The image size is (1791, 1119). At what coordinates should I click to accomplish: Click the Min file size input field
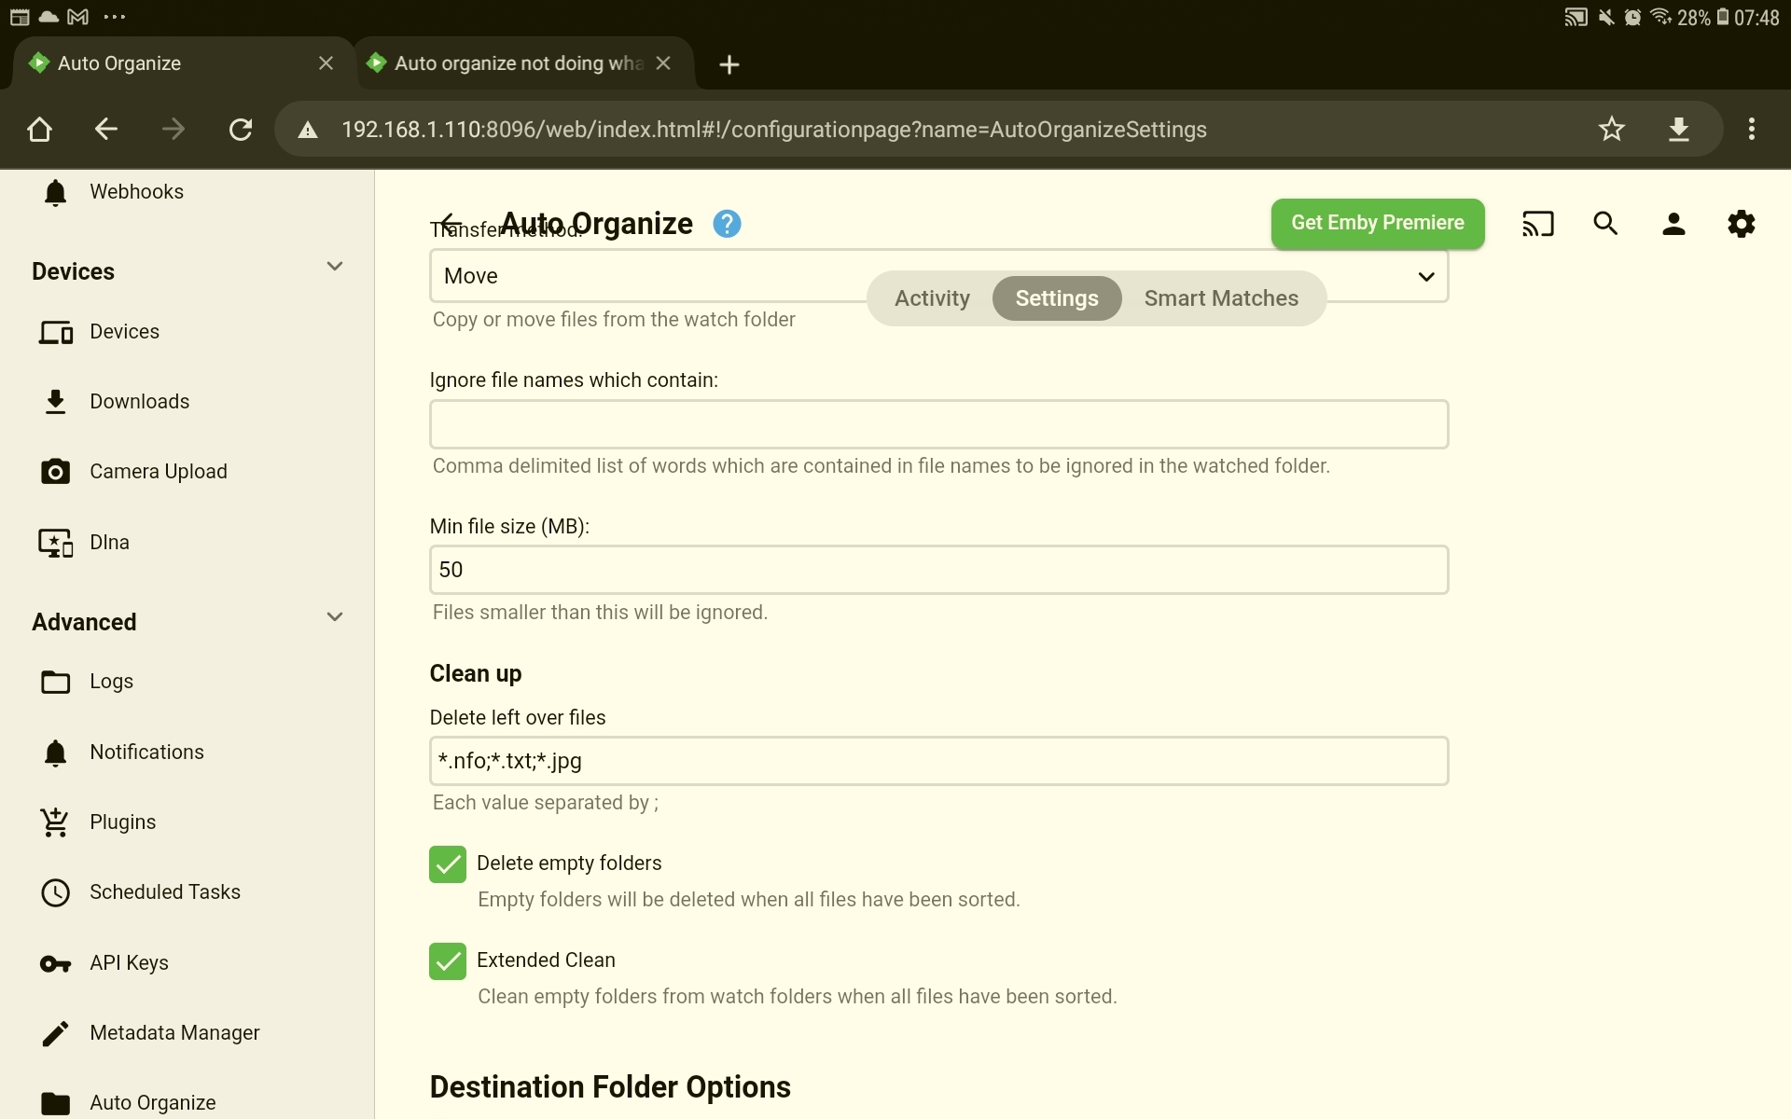pos(937,570)
